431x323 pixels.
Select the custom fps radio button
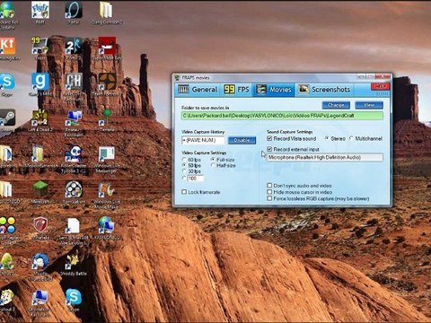(184, 179)
